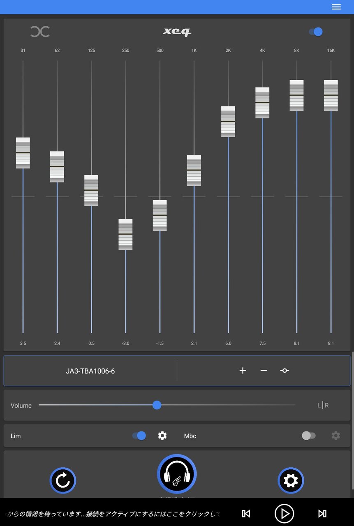The height and width of the screenshot is (526, 354).
Task: Click the headphones guitar button
Action: [x=177, y=474]
